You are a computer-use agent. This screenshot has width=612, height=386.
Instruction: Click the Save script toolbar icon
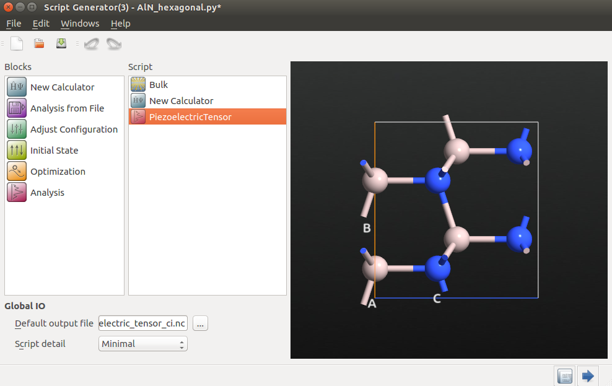coord(61,43)
